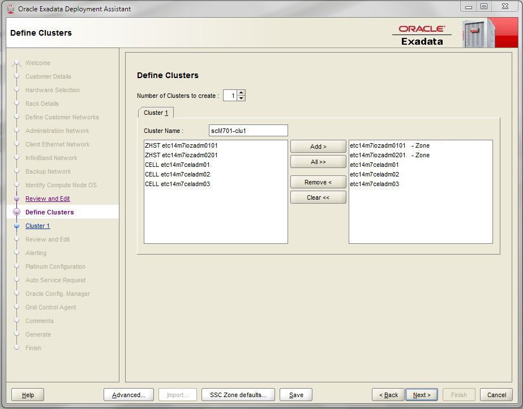This screenshot has height=409, width=523.
Task: Select the Cluster 1 tab
Action: 156,113
